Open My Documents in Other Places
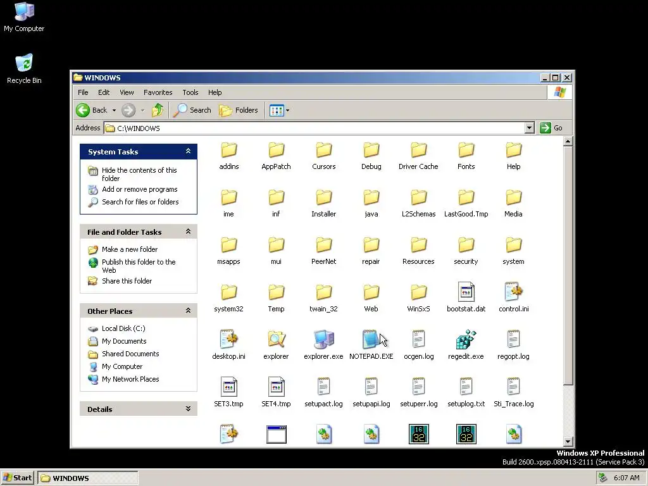This screenshot has width=648, height=486. coord(124,341)
